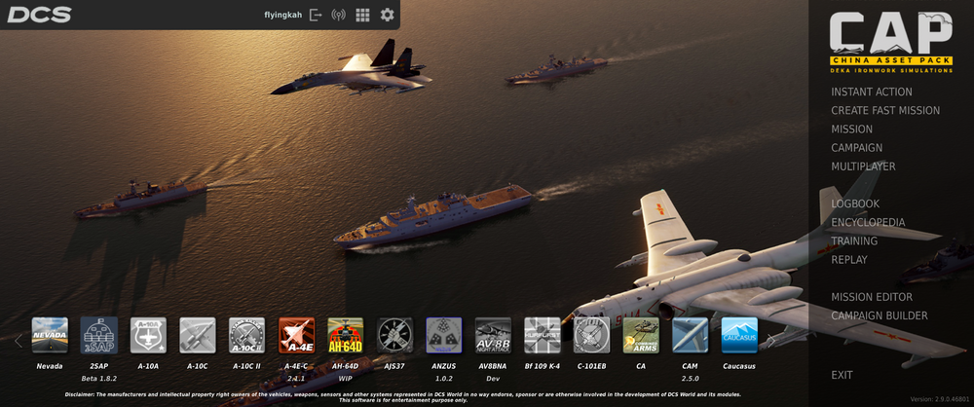The height and width of the screenshot is (407, 974).
Task: Open the AH-64D module icon
Action: [x=346, y=336]
